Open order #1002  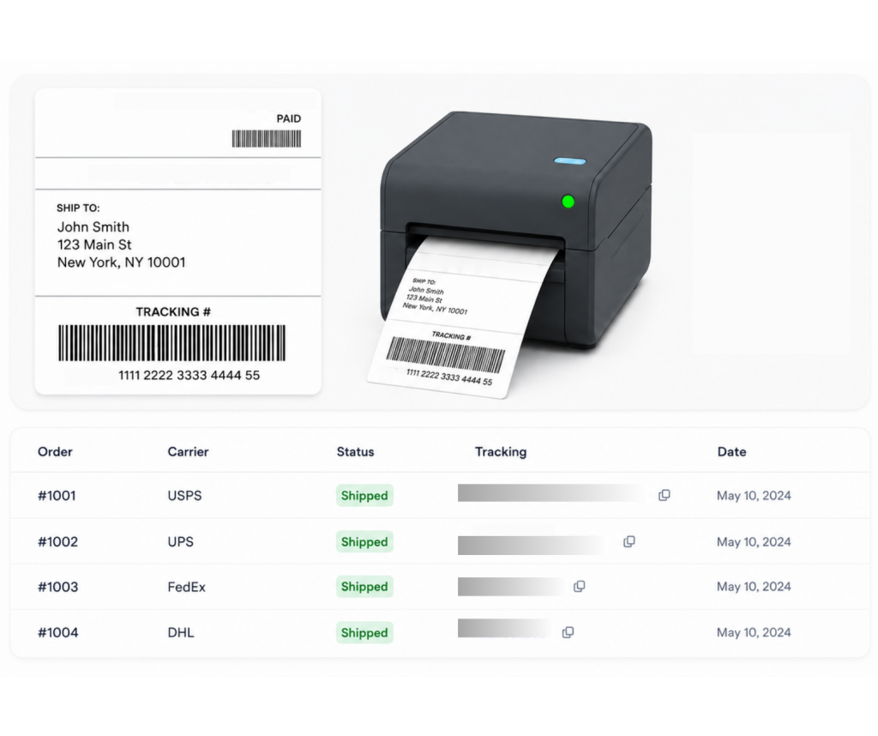[57, 541]
